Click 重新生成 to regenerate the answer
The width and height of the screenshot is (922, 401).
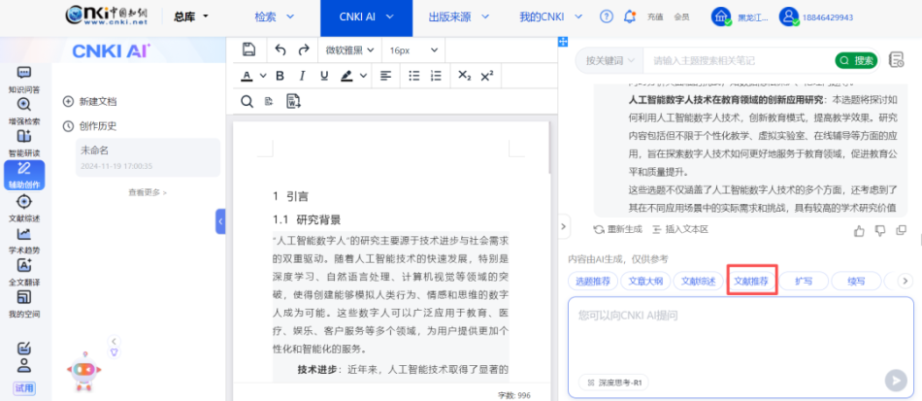coord(618,230)
